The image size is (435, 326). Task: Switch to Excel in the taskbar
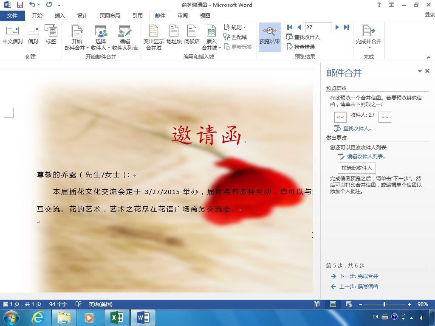tap(117, 318)
